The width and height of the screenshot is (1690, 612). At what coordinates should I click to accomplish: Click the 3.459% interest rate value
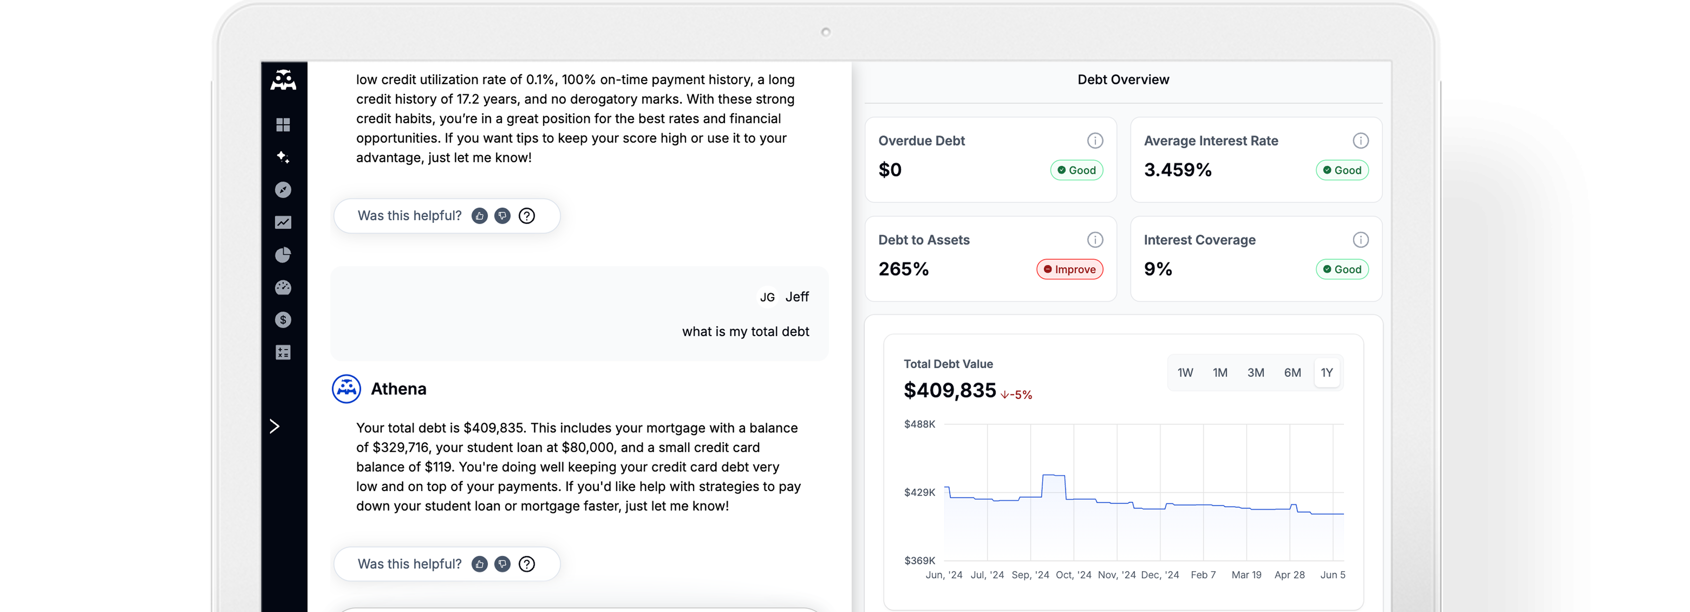[x=1178, y=170]
